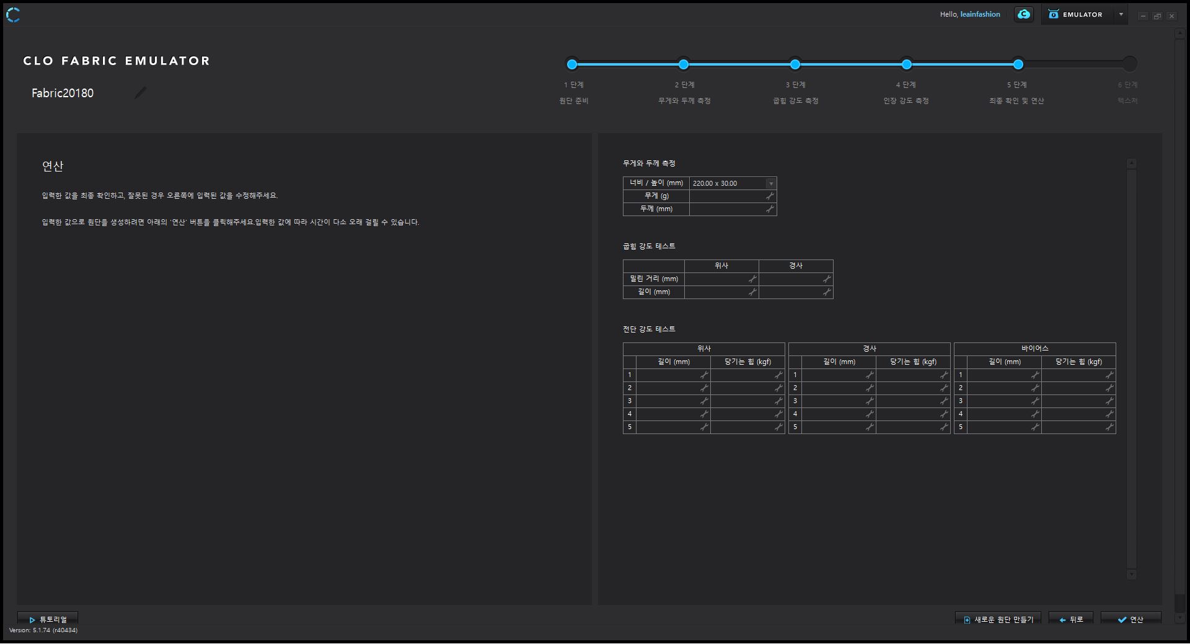
Task: Select step 6 텍스처 marker
Action: [x=1129, y=64]
